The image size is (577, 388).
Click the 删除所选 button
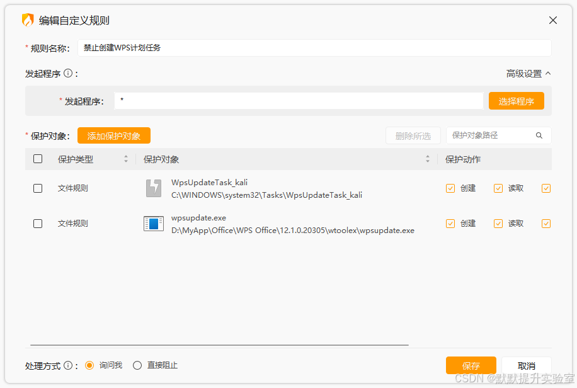pyautogui.click(x=413, y=136)
